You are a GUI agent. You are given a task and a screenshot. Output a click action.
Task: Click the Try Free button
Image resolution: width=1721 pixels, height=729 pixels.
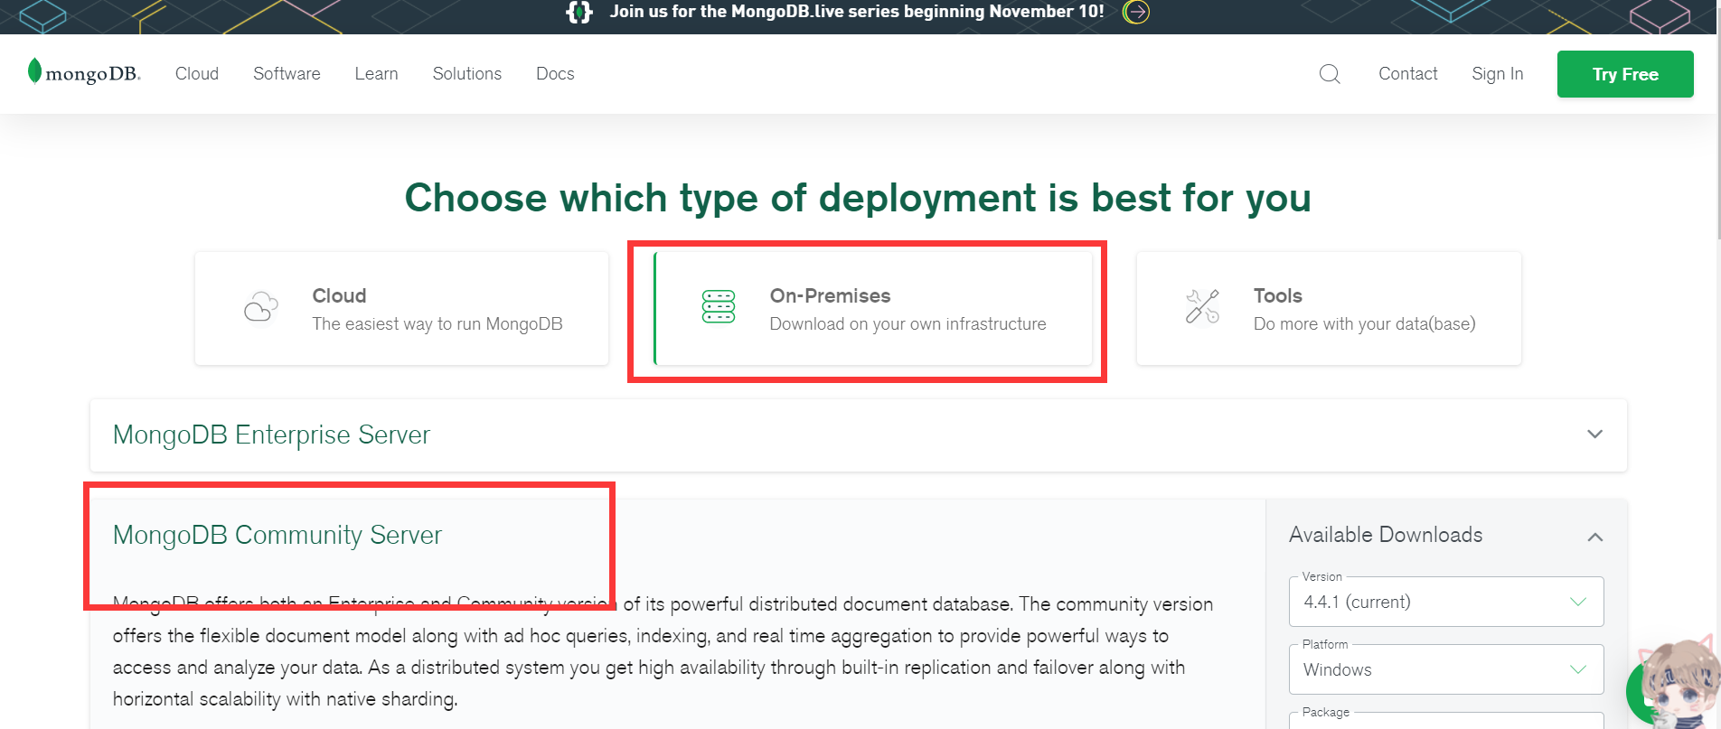pos(1625,74)
